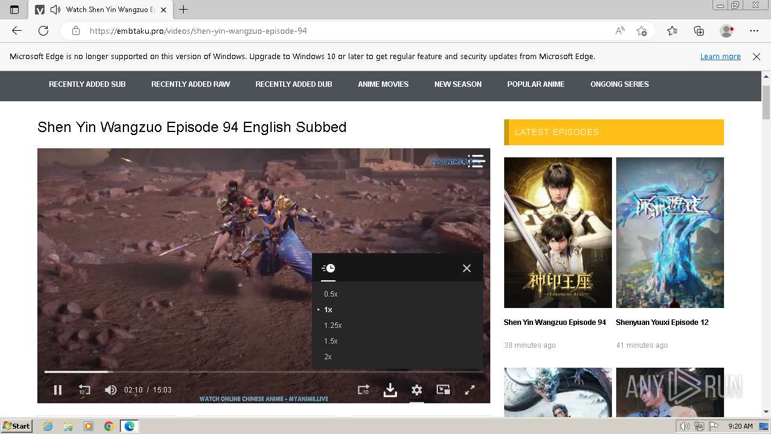Open the Favorites list
Viewport: 771px width, 434px height.
coord(672,31)
